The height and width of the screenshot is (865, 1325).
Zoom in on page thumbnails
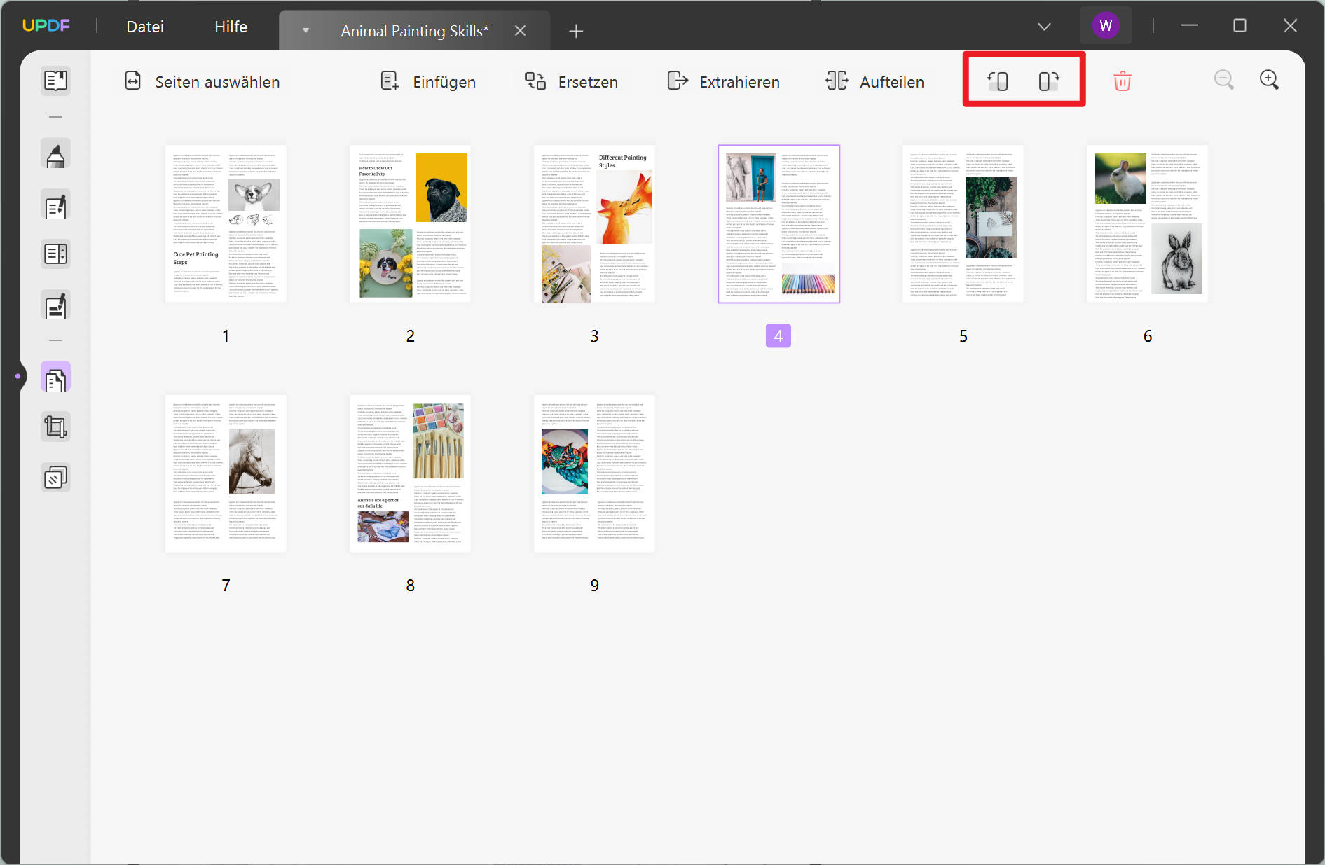(1270, 80)
